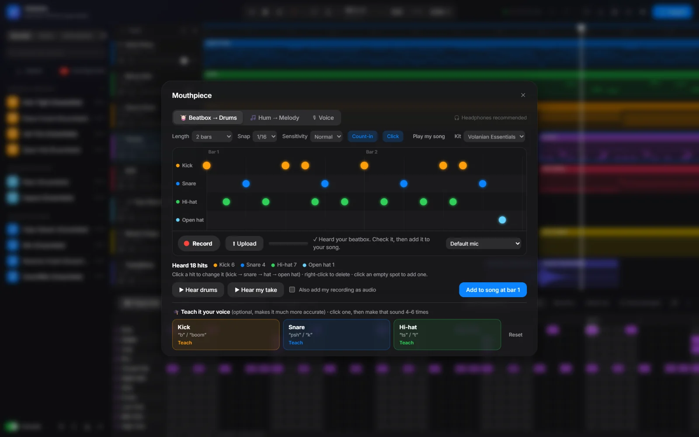Close the Mouthpiece dialog

point(523,95)
